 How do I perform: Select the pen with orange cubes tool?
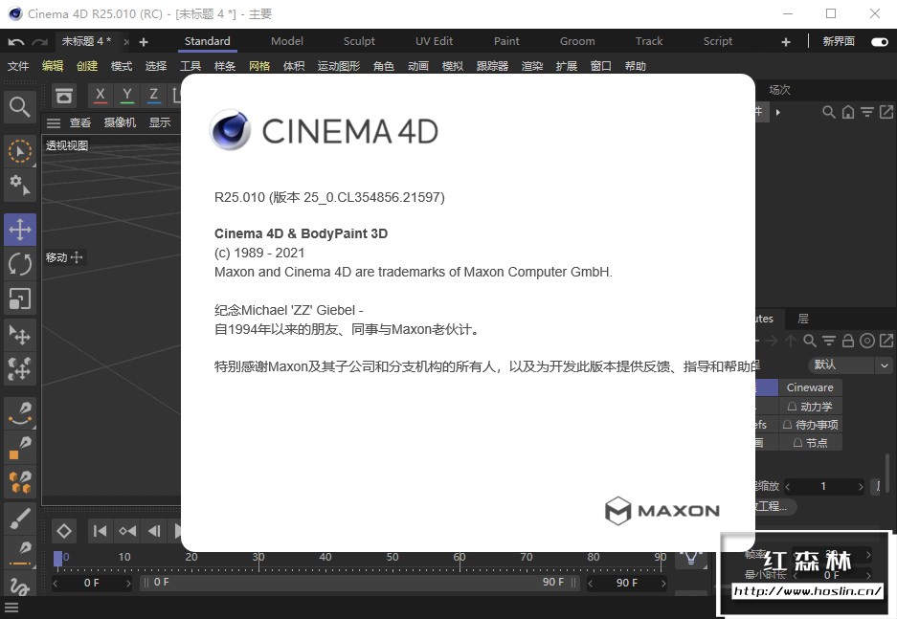click(x=20, y=482)
